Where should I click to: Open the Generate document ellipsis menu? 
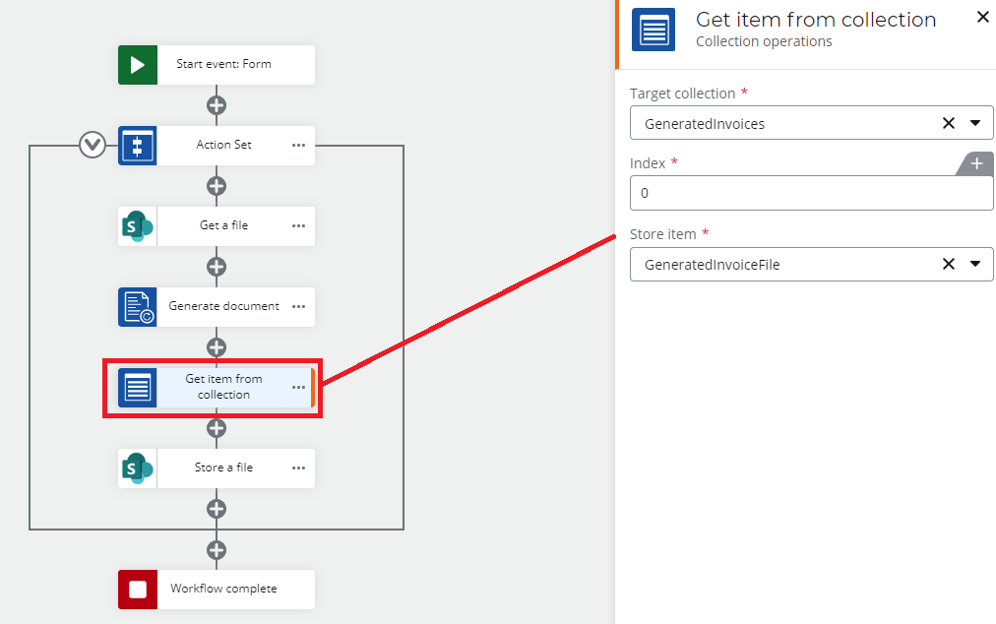pos(298,307)
